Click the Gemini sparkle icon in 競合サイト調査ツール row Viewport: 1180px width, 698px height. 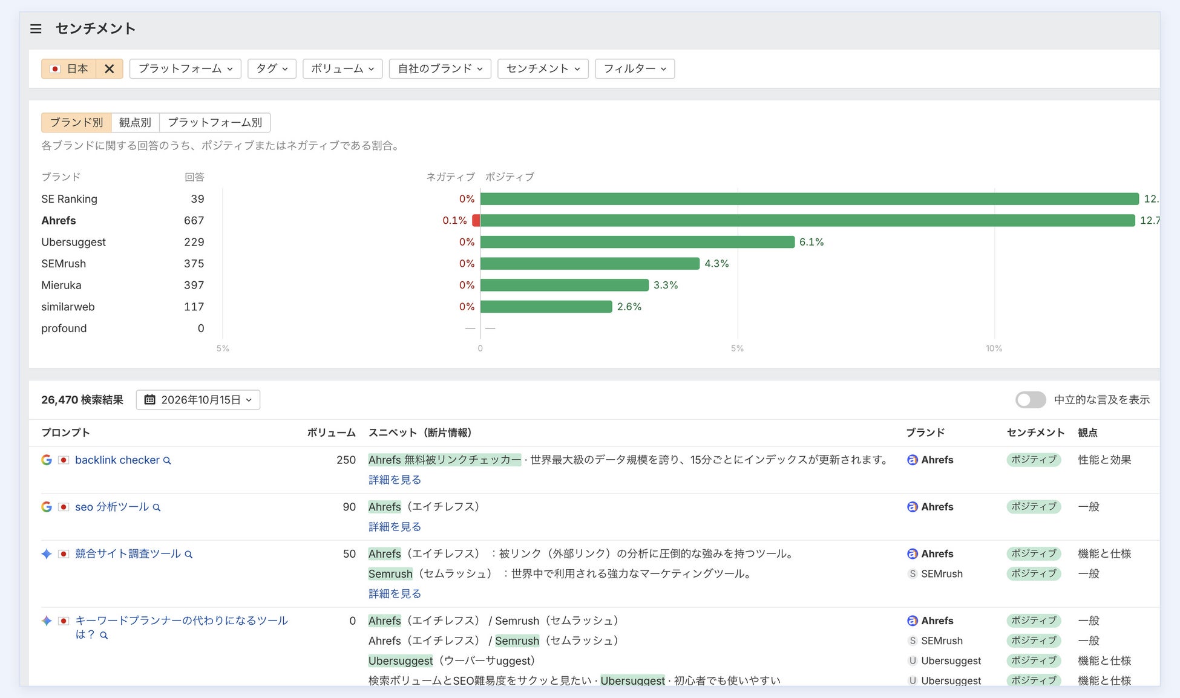tap(47, 554)
